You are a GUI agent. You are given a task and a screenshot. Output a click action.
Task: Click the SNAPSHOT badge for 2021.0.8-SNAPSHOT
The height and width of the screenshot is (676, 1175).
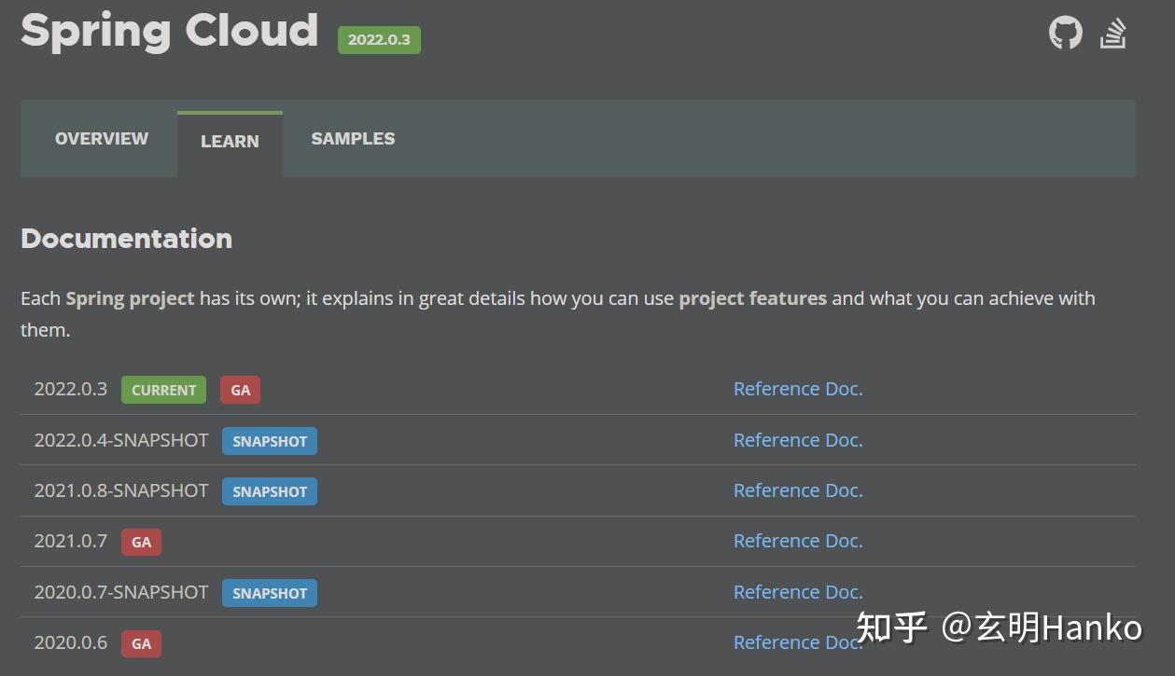270,491
